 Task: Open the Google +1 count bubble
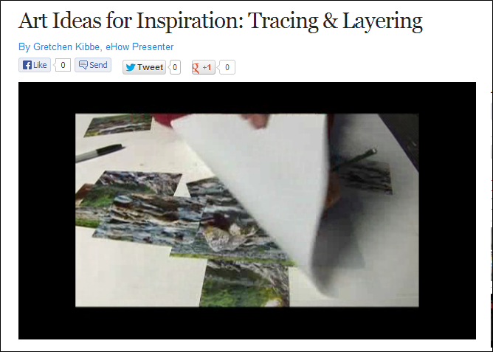tap(227, 67)
